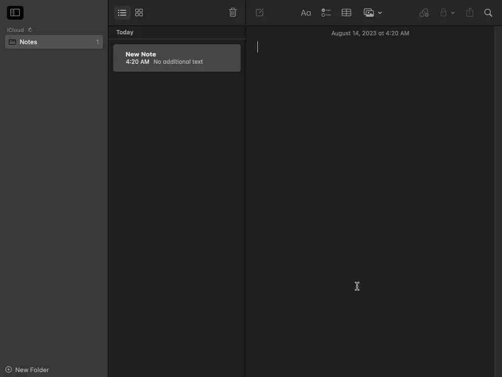502x377 pixels.
Task: Click New Folder button
Action: (x=27, y=370)
